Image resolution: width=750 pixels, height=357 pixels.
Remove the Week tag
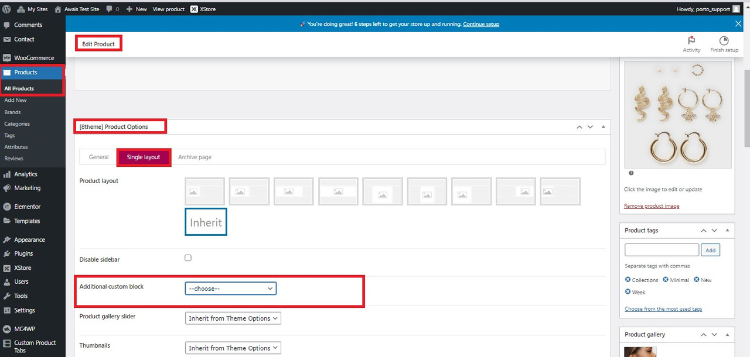628,291
